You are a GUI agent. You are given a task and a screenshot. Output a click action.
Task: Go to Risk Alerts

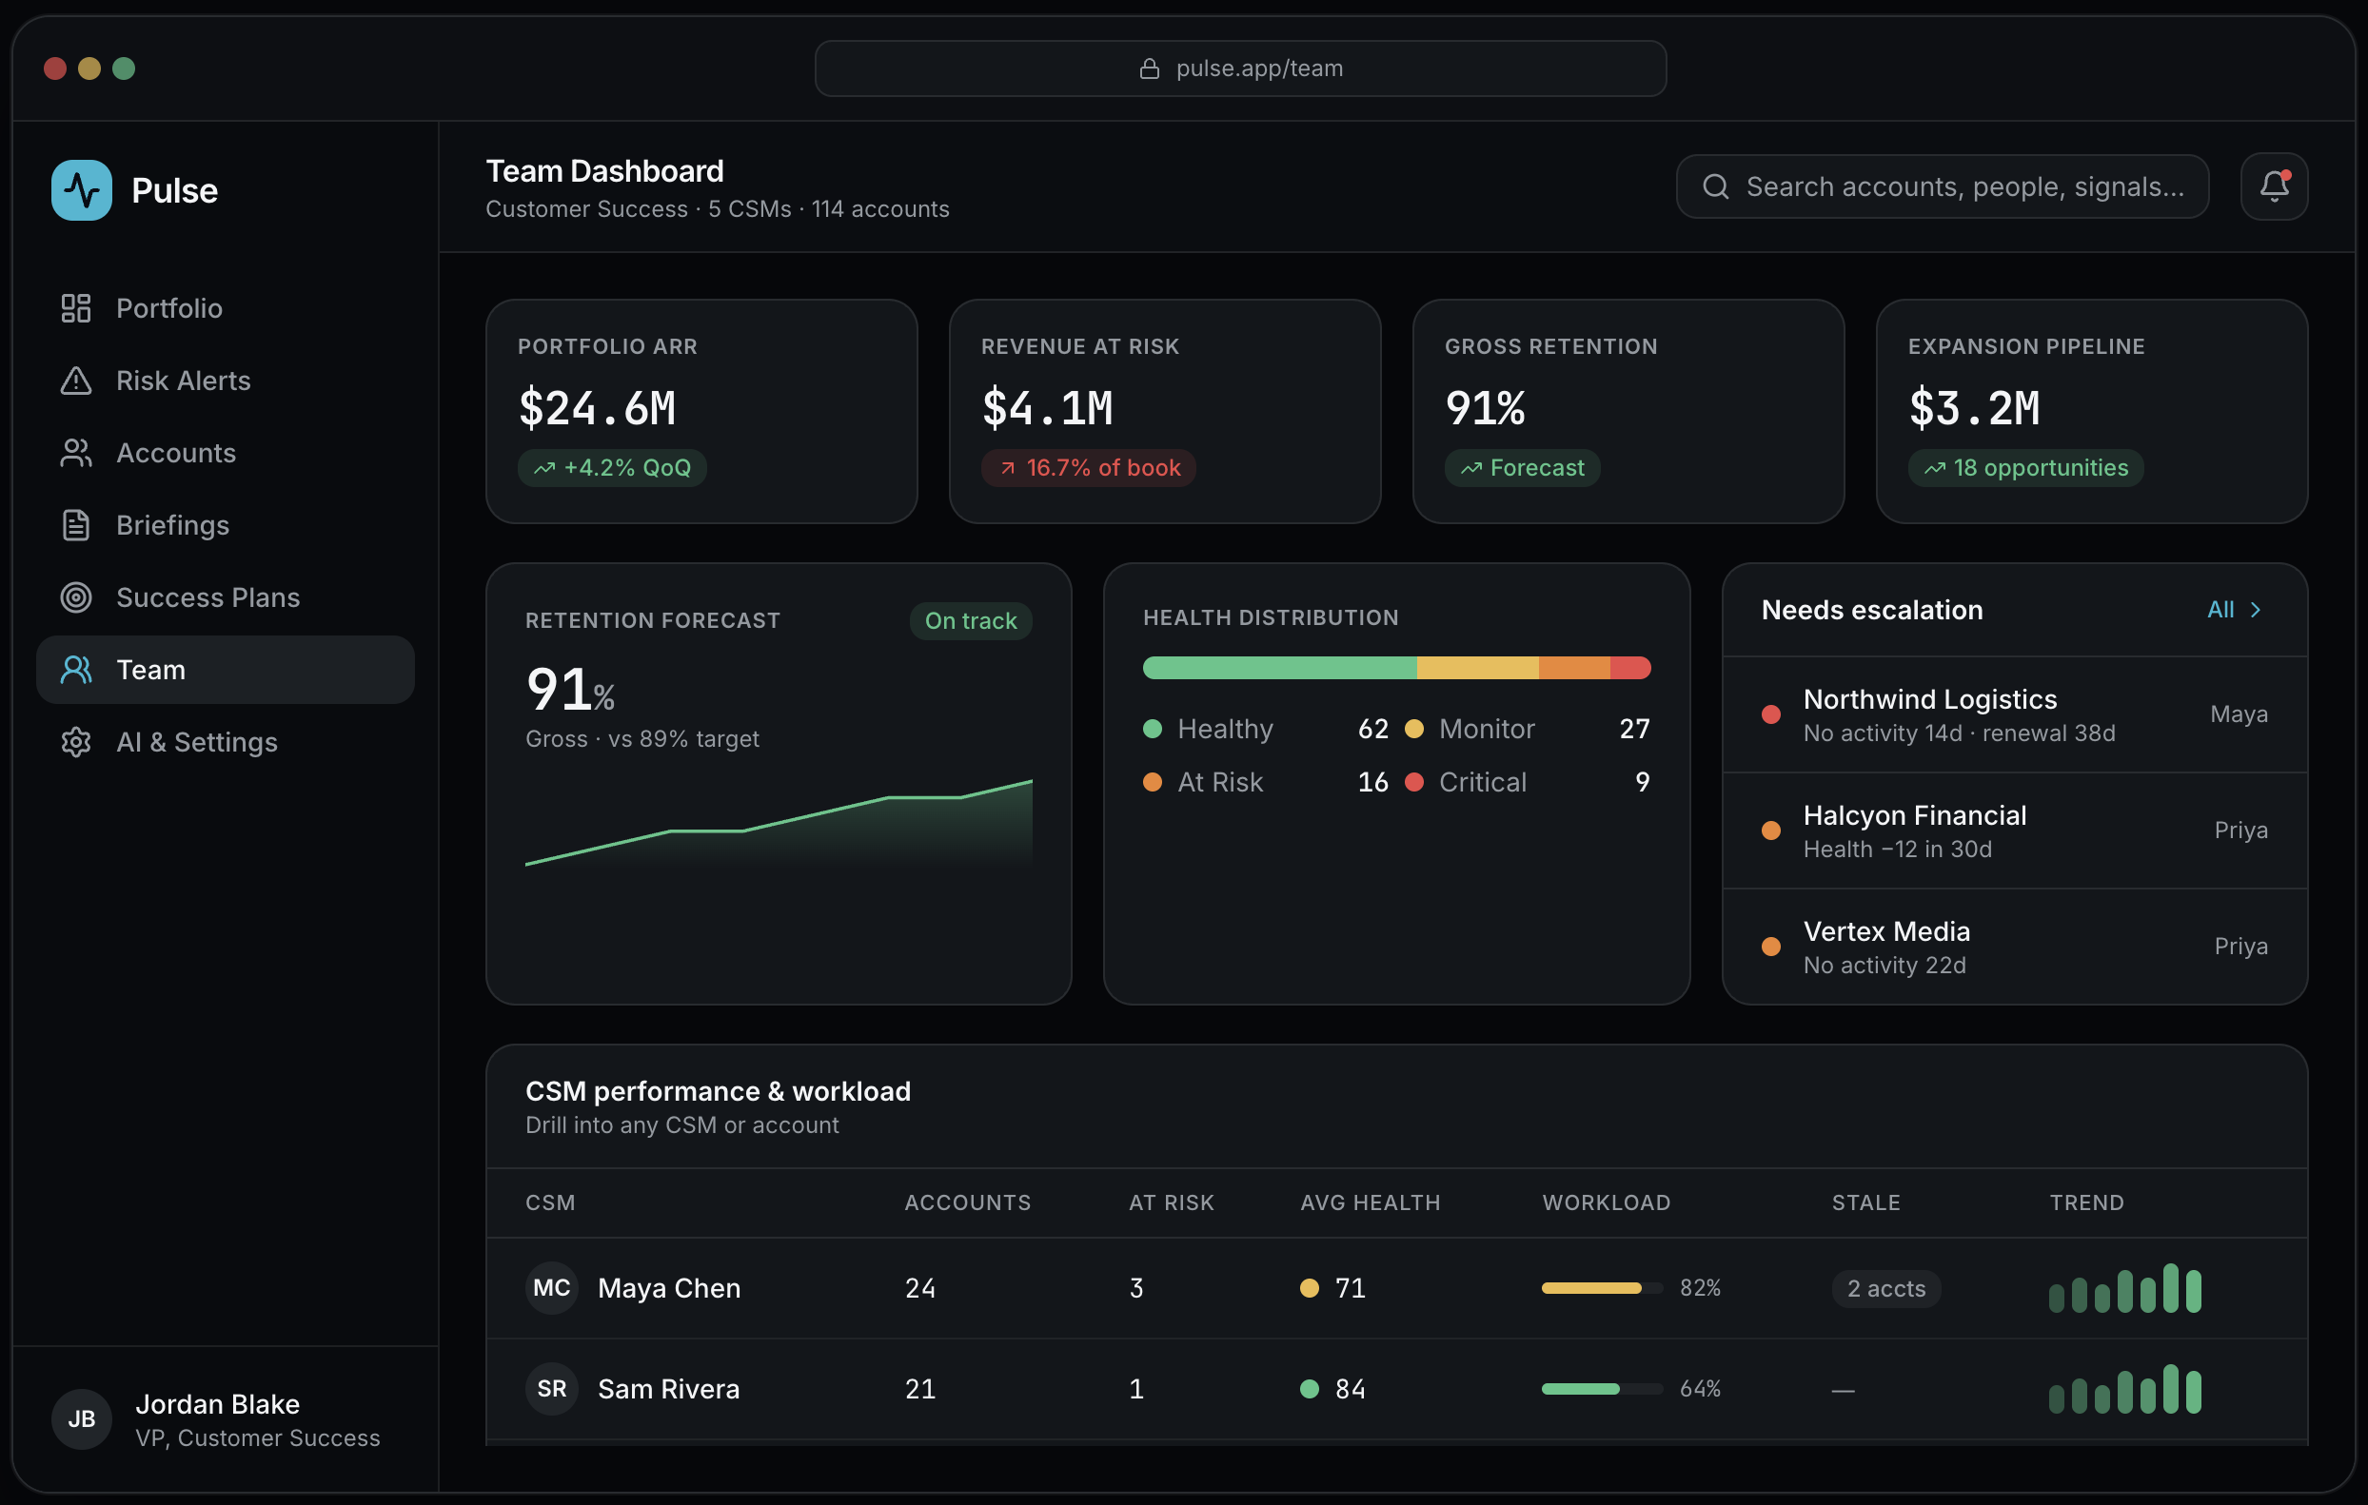(x=226, y=381)
